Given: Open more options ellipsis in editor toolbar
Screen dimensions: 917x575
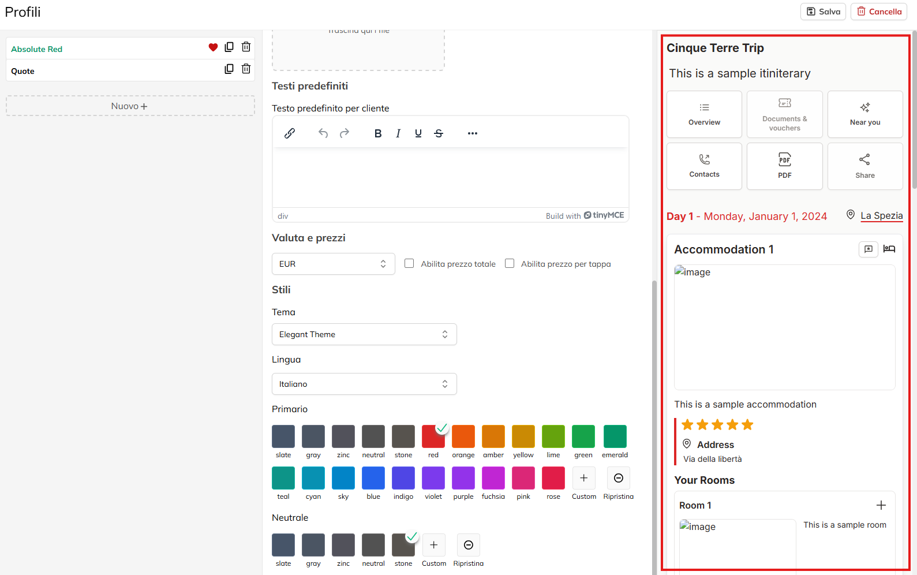Looking at the screenshot, I should (x=473, y=133).
